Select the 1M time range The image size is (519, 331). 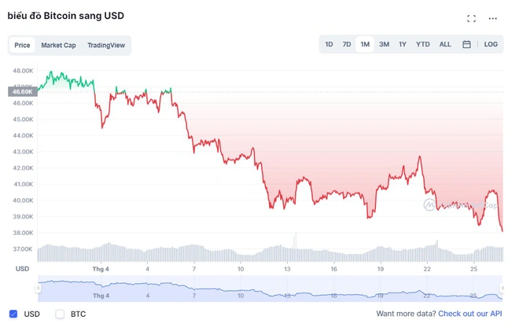click(365, 45)
